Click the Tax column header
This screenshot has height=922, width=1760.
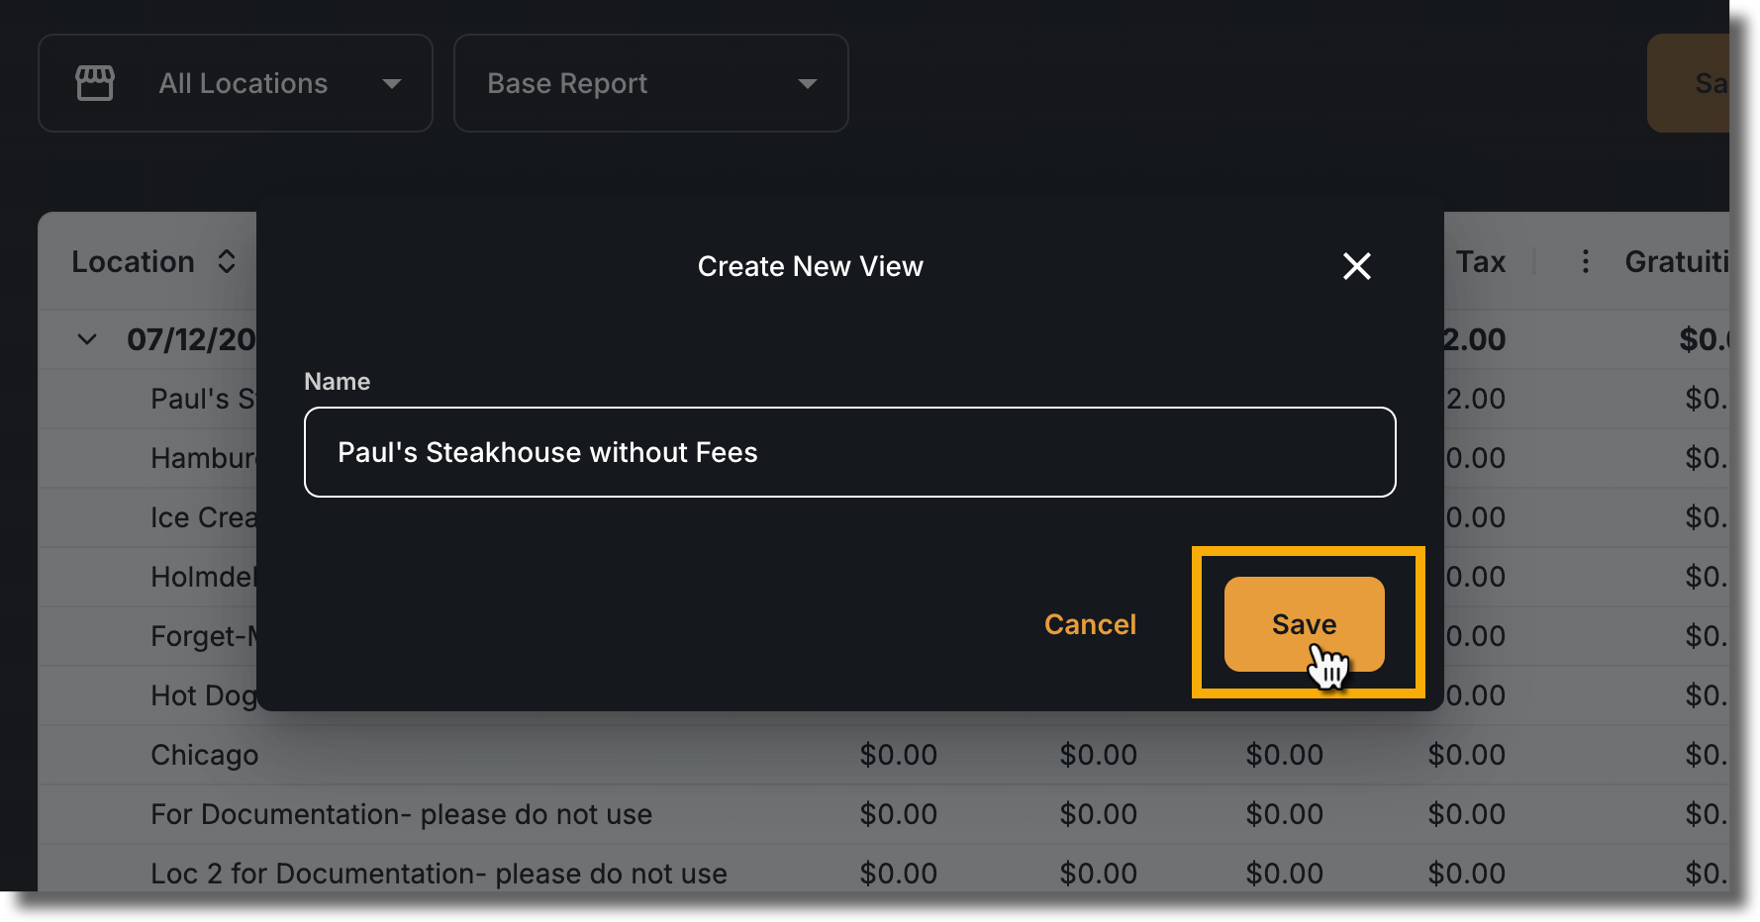click(x=1480, y=261)
